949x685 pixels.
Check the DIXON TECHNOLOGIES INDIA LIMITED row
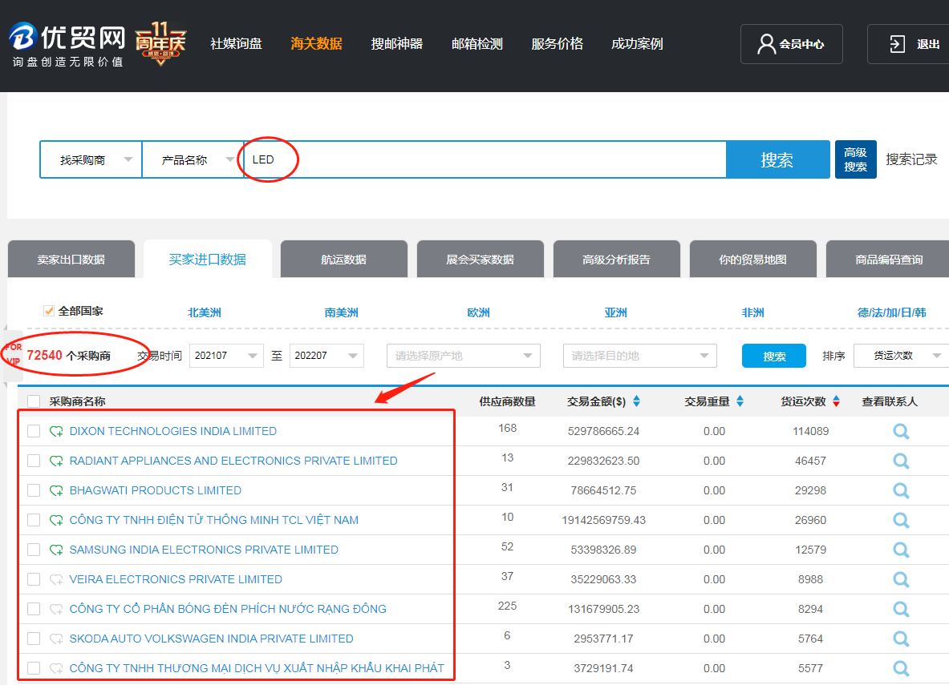point(34,431)
